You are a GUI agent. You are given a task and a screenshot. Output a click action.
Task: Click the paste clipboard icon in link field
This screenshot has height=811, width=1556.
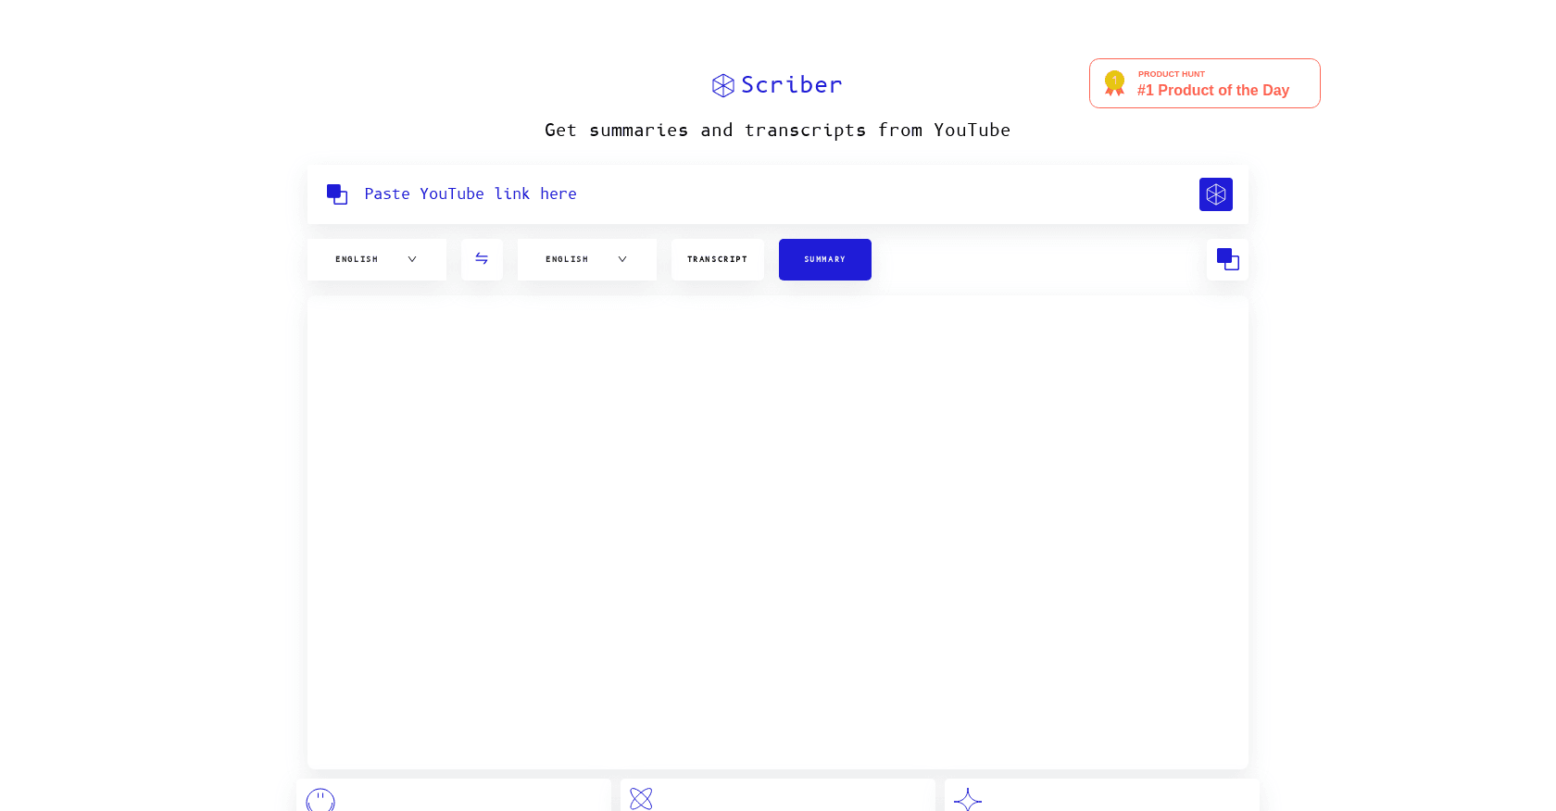(x=337, y=194)
